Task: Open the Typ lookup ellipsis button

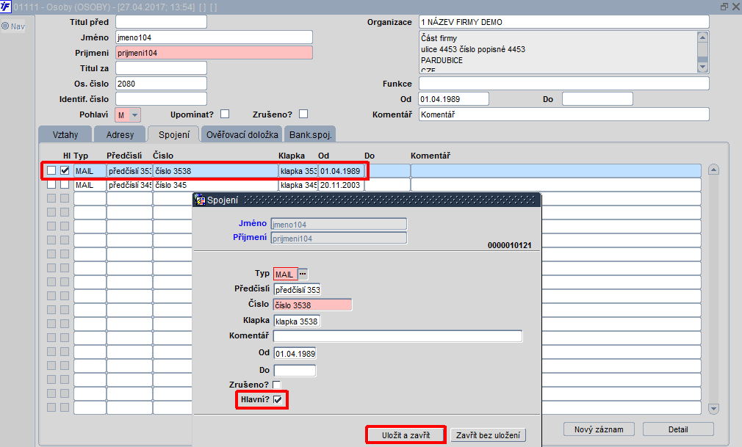Action: click(x=303, y=274)
